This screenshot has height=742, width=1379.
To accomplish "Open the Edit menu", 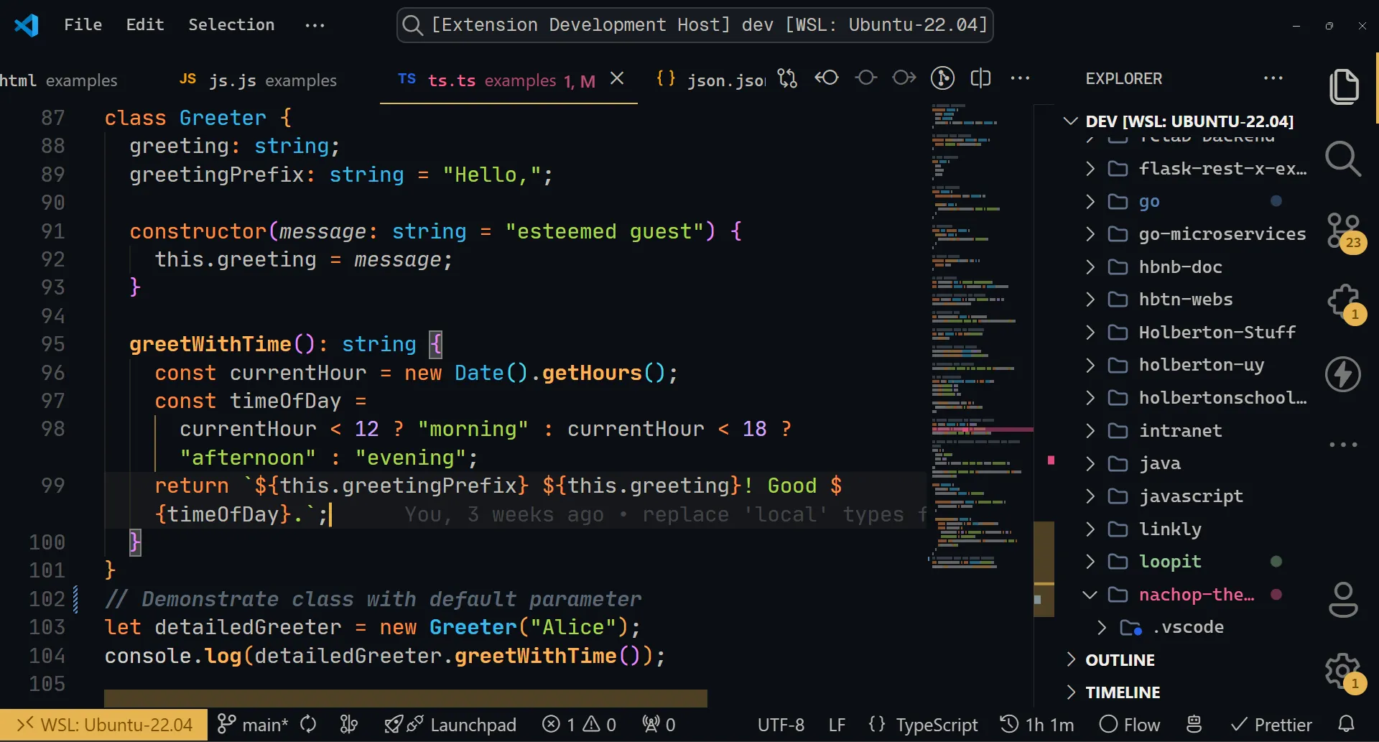I will pyautogui.click(x=145, y=25).
